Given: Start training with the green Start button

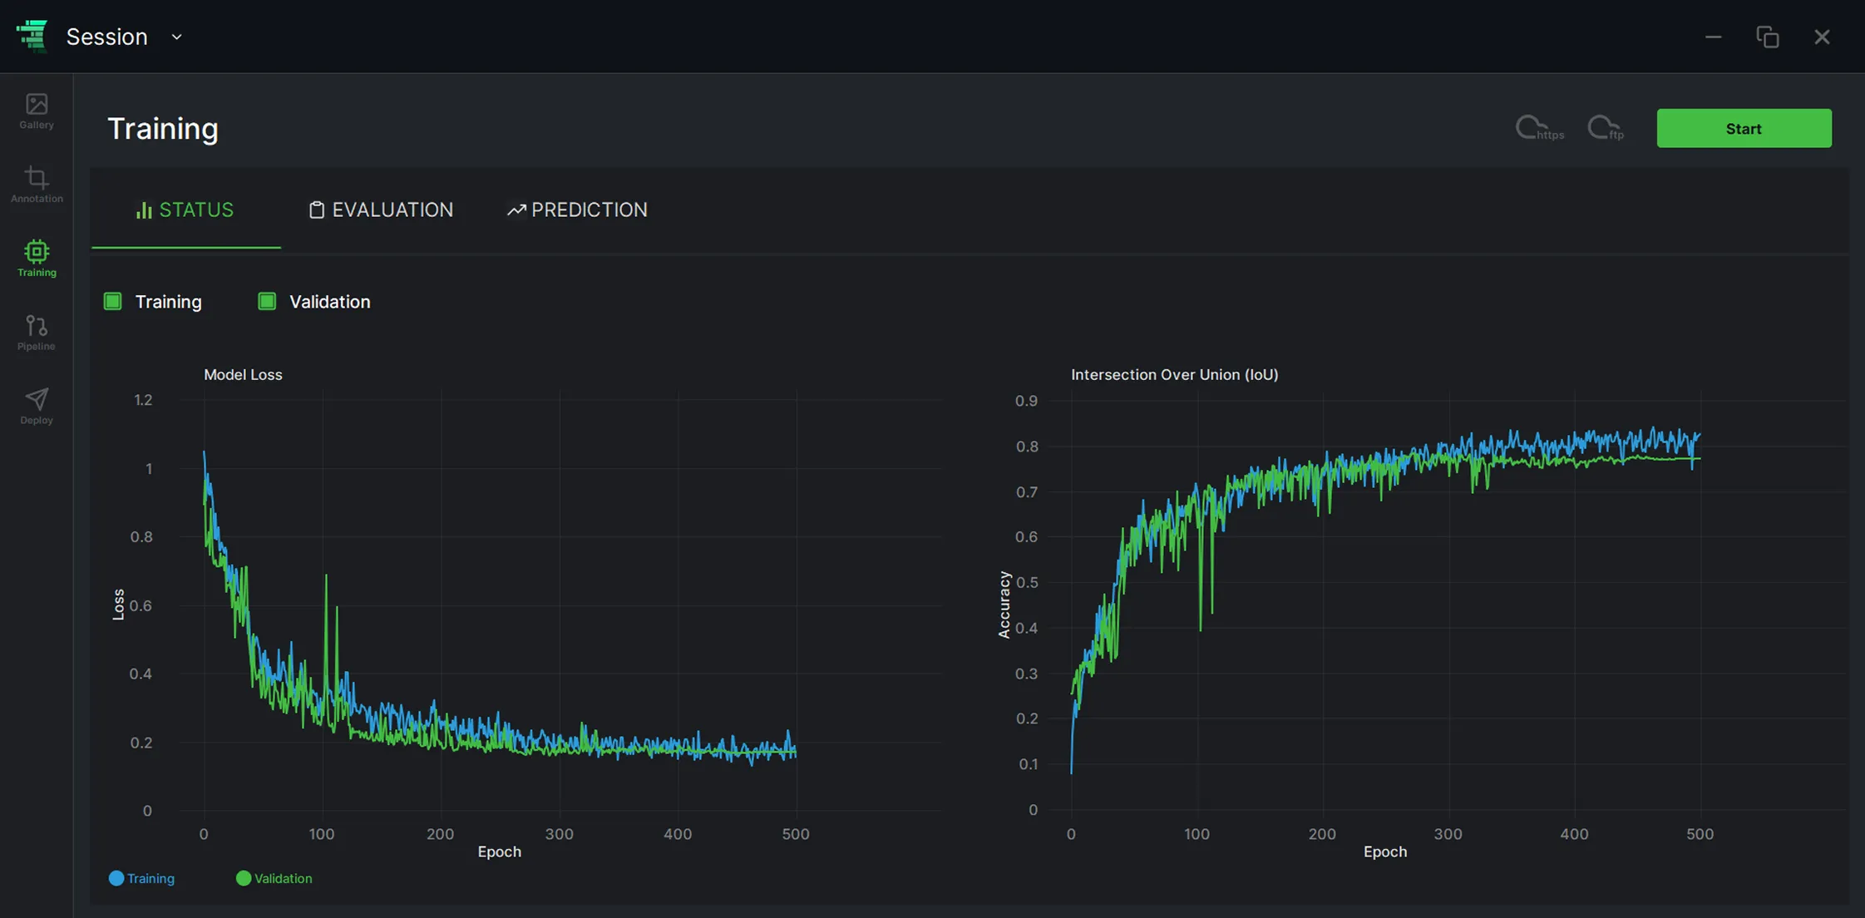Looking at the screenshot, I should pyautogui.click(x=1744, y=128).
